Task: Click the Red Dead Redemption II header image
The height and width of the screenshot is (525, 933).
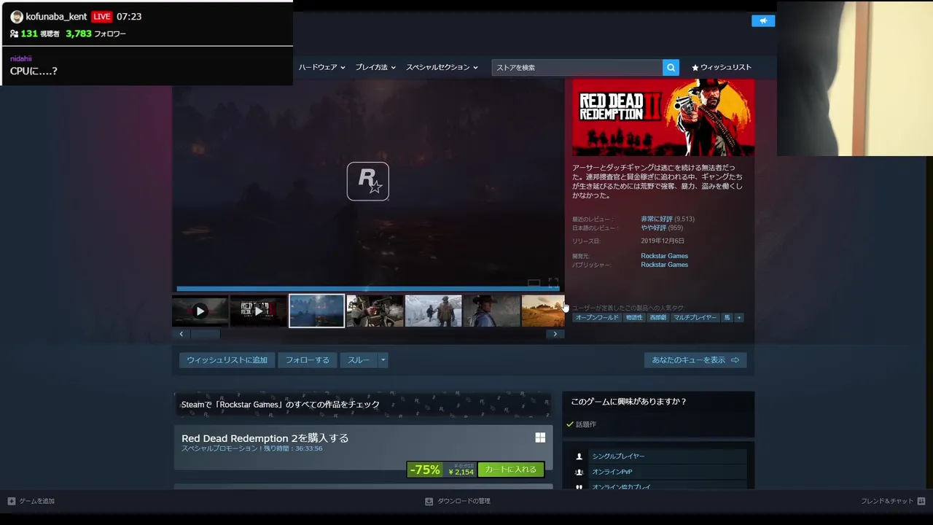Action: point(663,117)
